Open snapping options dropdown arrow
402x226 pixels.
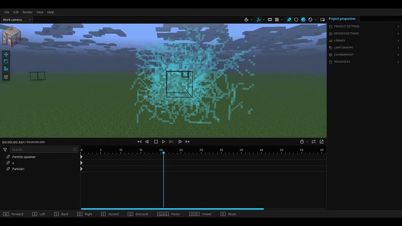point(251,20)
